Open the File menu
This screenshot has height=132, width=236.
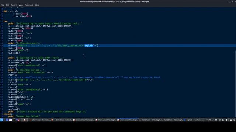[3, 5]
